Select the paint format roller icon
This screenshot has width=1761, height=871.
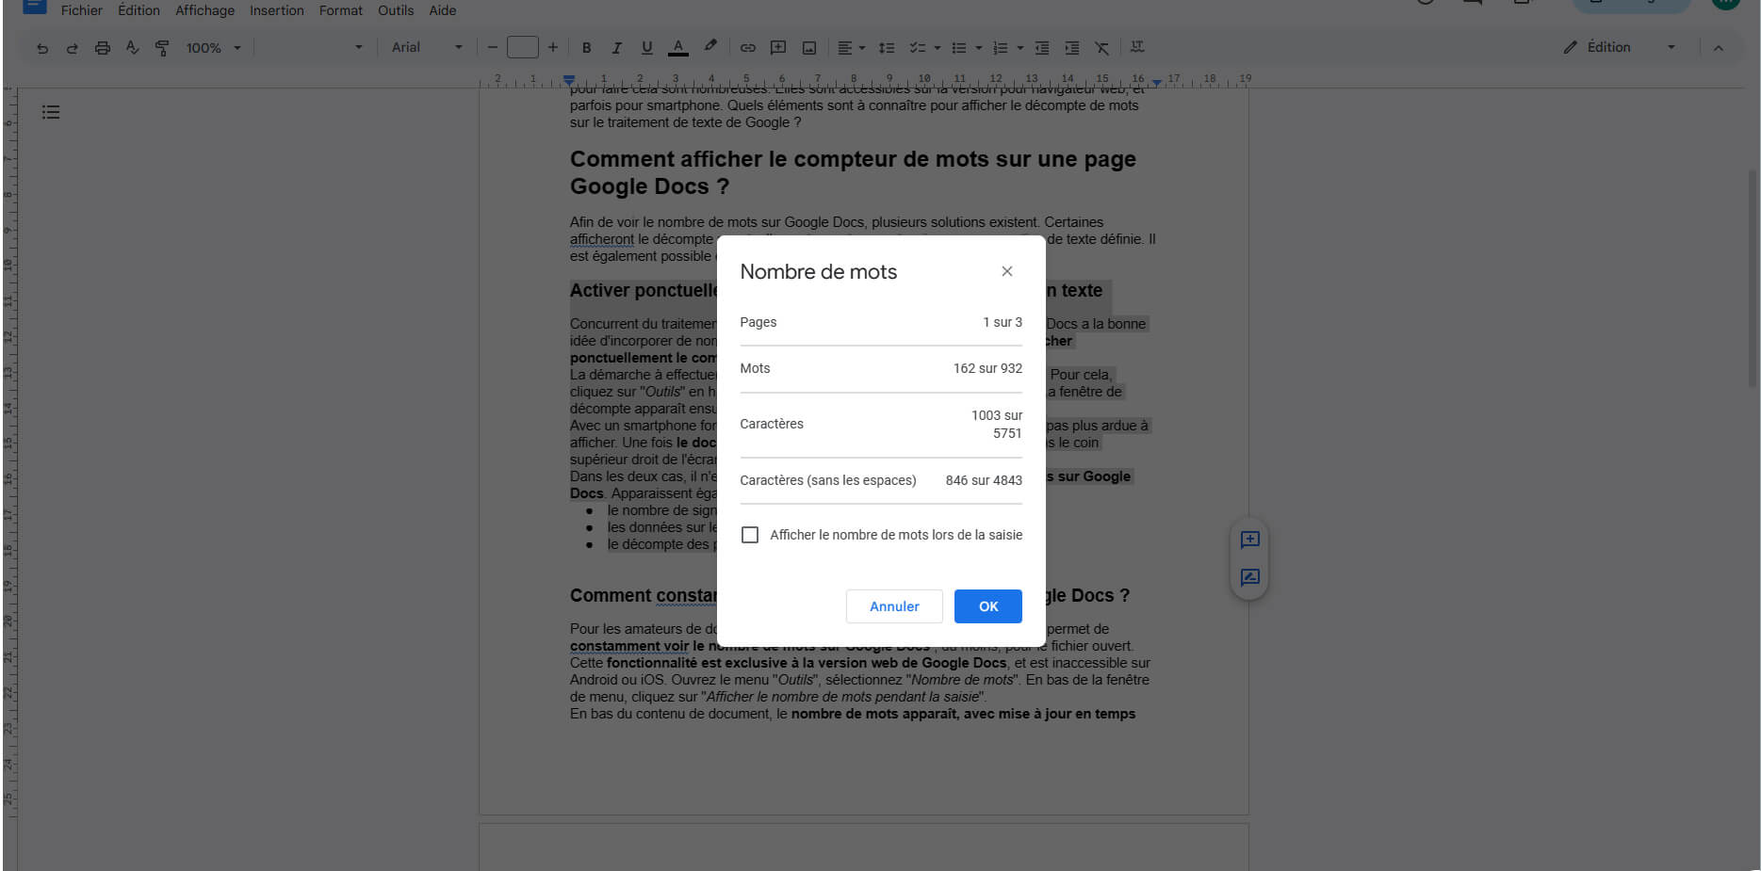[x=162, y=48]
